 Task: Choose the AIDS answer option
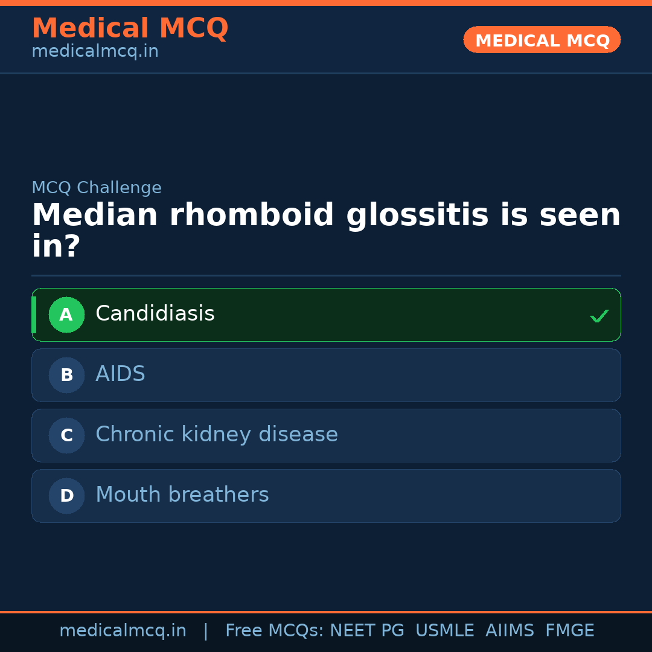tap(120, 374)
